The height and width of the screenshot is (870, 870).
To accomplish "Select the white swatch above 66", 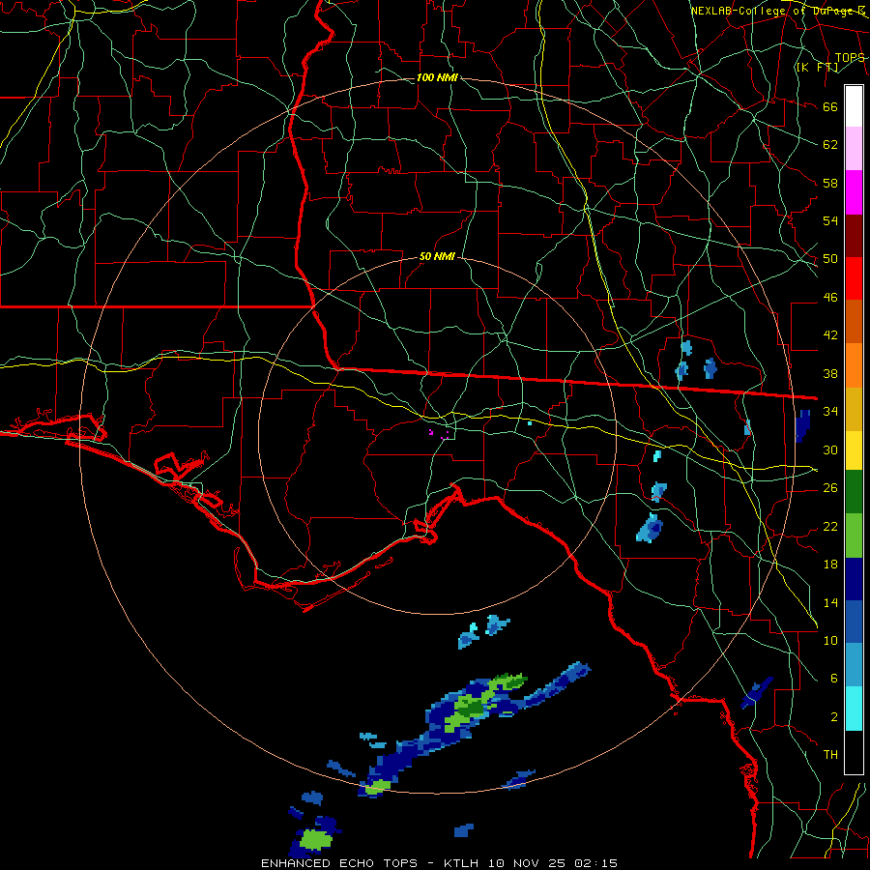I will [854, 106].
